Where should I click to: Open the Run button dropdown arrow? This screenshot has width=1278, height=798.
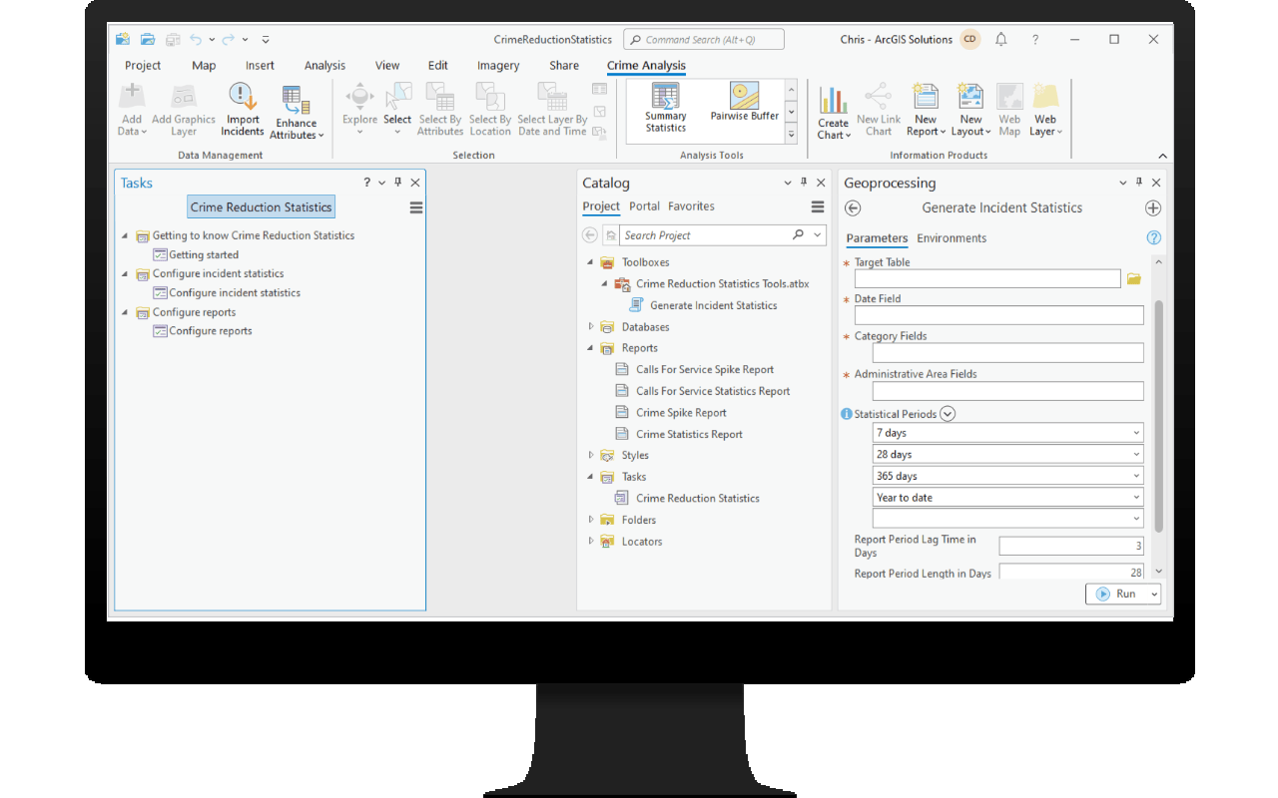click(1154, 594)
